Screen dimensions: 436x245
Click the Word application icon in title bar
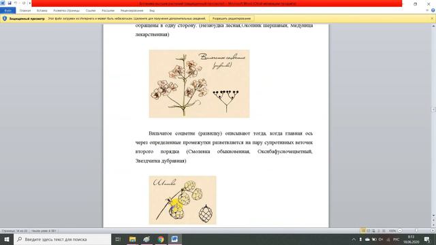pos(3,3)
